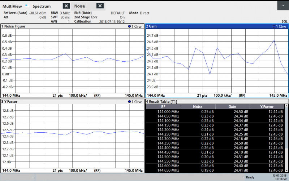Click the RF column header

point(163,107)
